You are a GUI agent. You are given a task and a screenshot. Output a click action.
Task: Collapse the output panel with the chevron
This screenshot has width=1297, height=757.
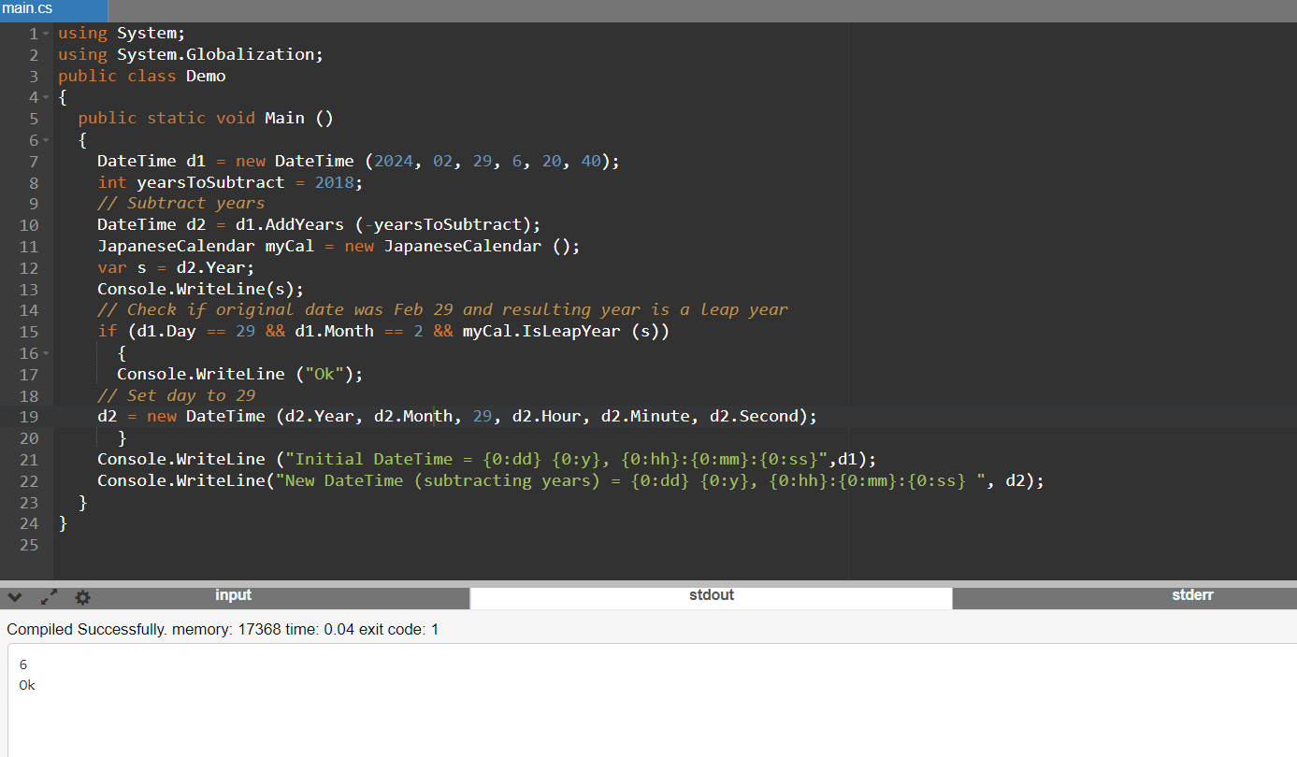coord(15,597)
